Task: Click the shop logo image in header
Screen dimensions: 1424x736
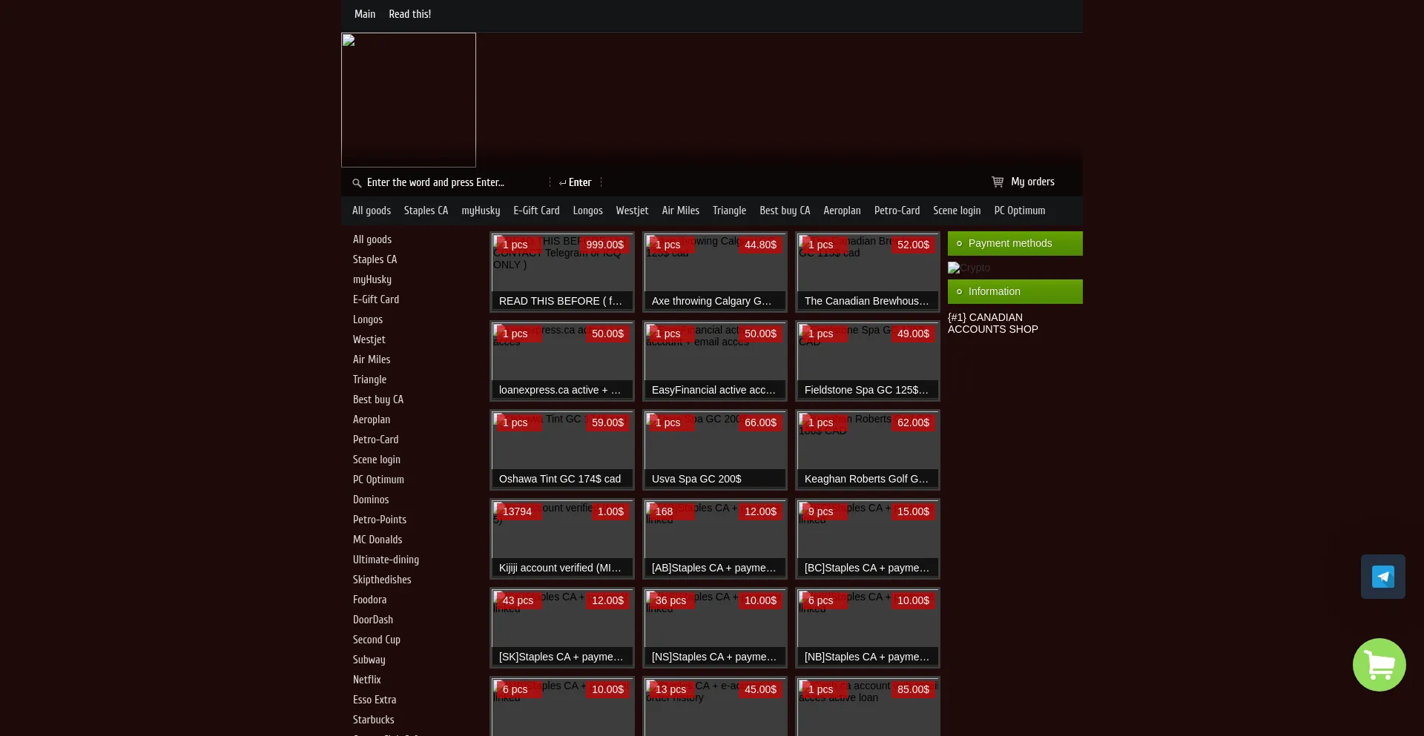Action: click(x=408, y=100)
